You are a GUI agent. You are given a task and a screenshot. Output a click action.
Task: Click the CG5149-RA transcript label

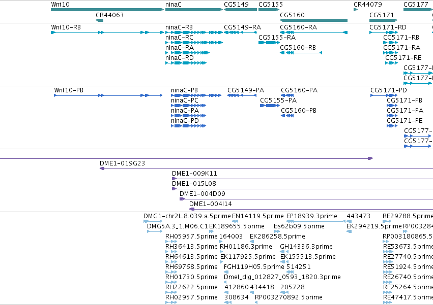point(243,27)
